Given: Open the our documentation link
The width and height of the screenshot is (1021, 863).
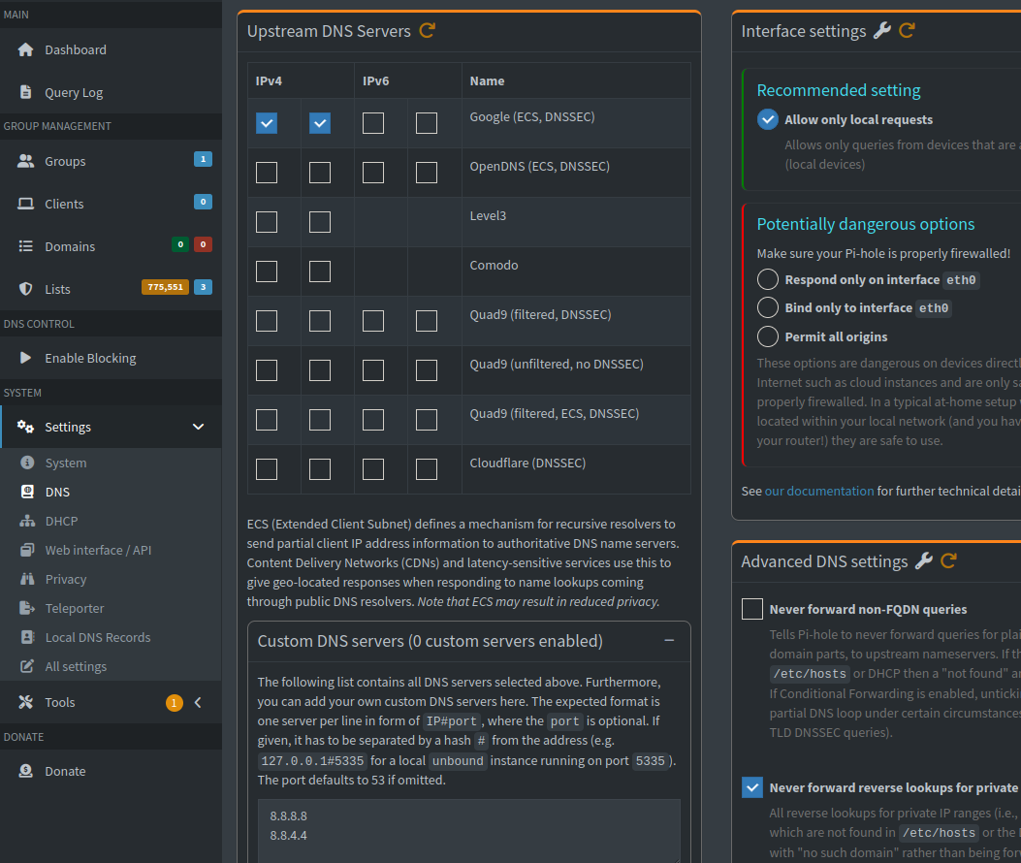Looking at the screenshot, I should pos(819,491).
